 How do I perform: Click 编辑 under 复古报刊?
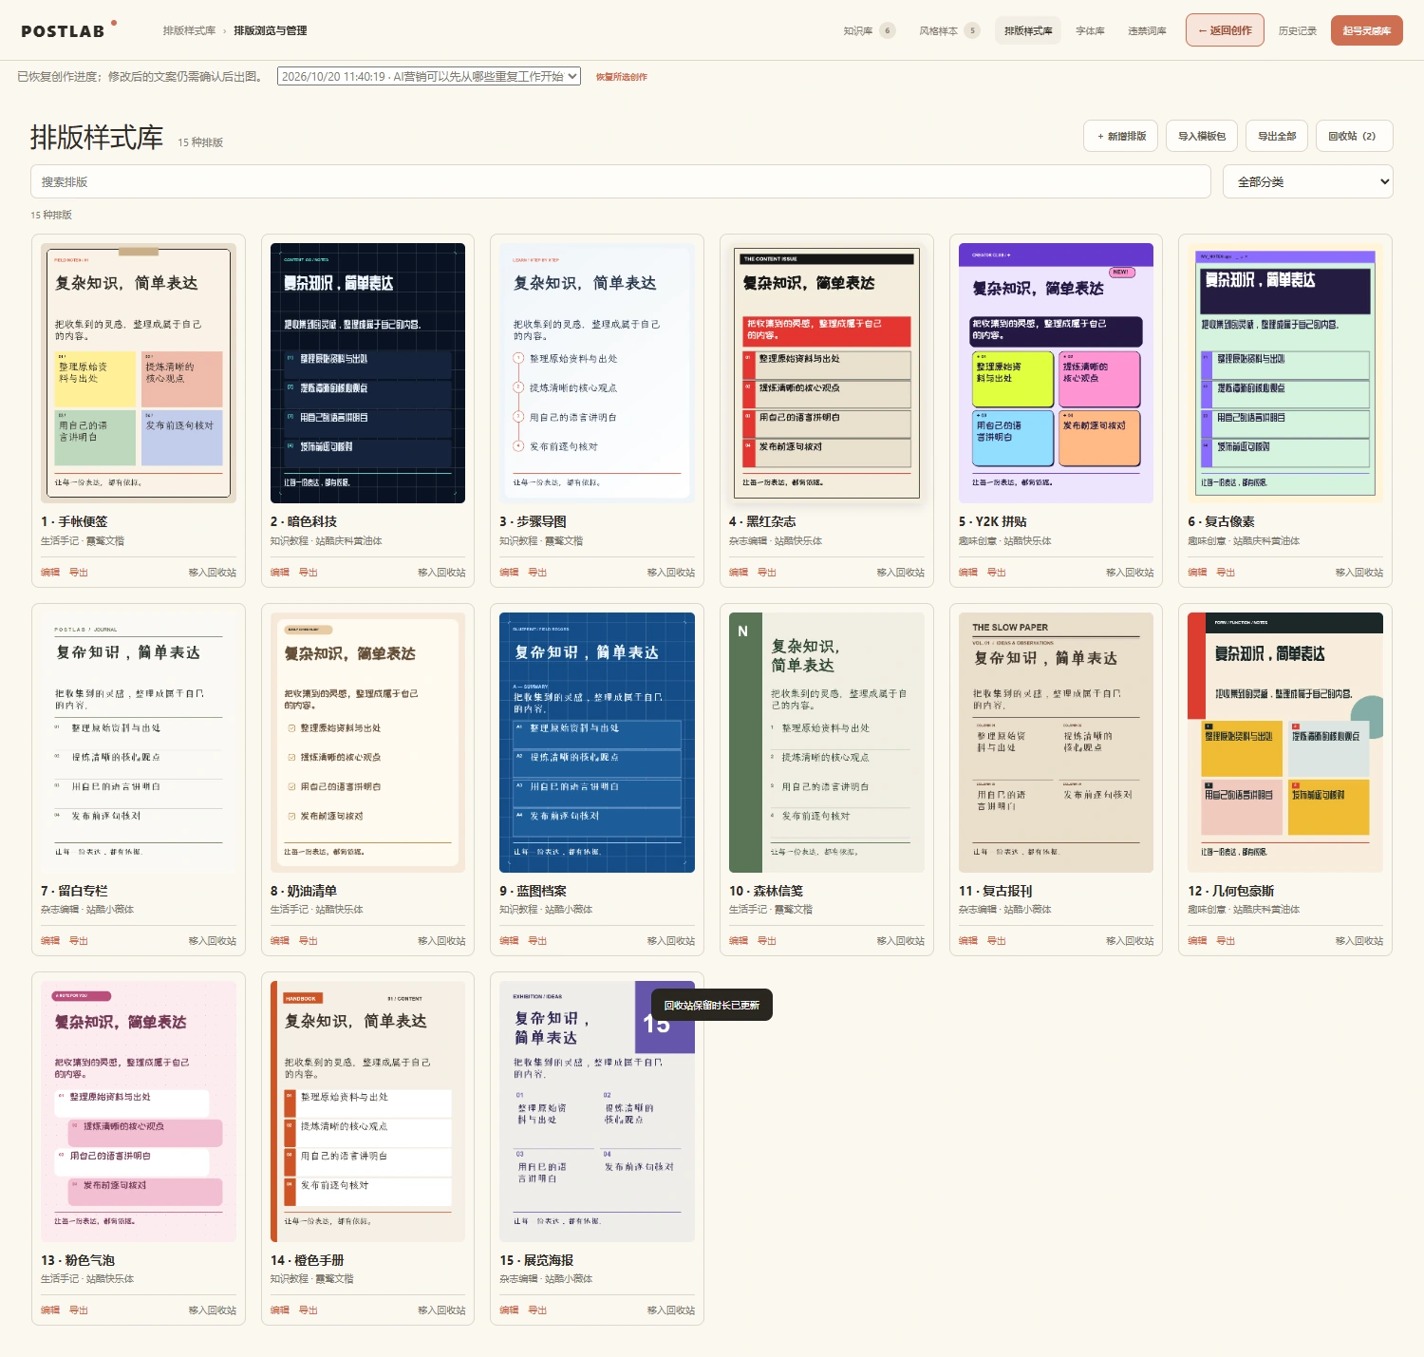coord(968,941)
